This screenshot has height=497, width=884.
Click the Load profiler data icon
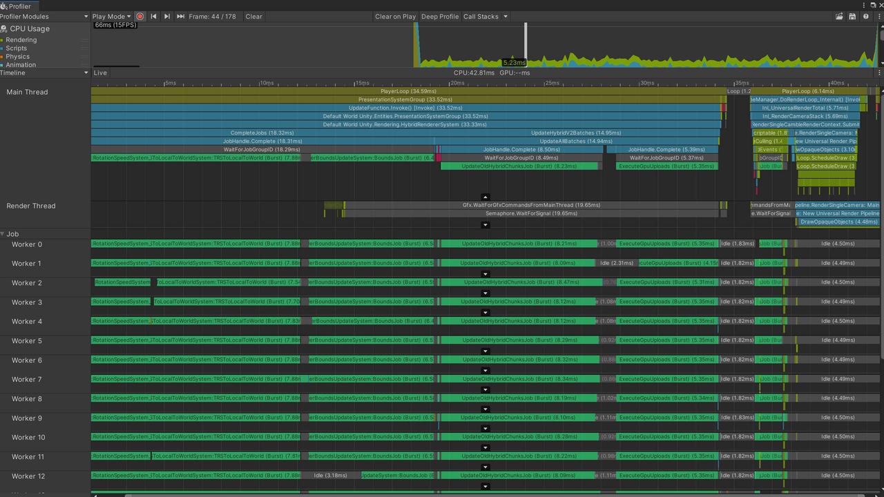click(839, 17)
